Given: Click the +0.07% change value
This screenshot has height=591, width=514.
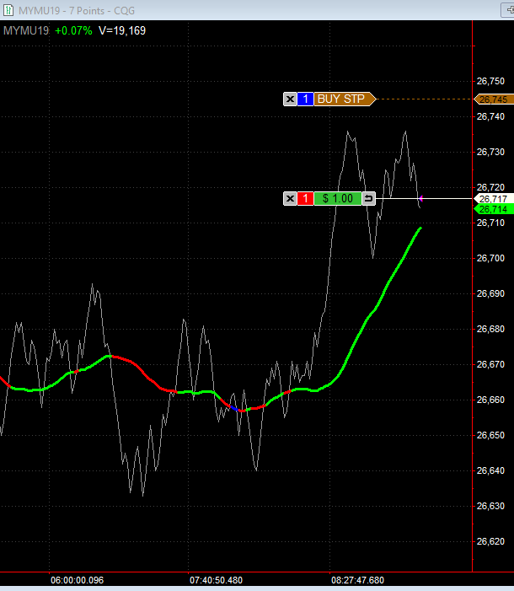Looking at the screenshot, I should 73,30.
